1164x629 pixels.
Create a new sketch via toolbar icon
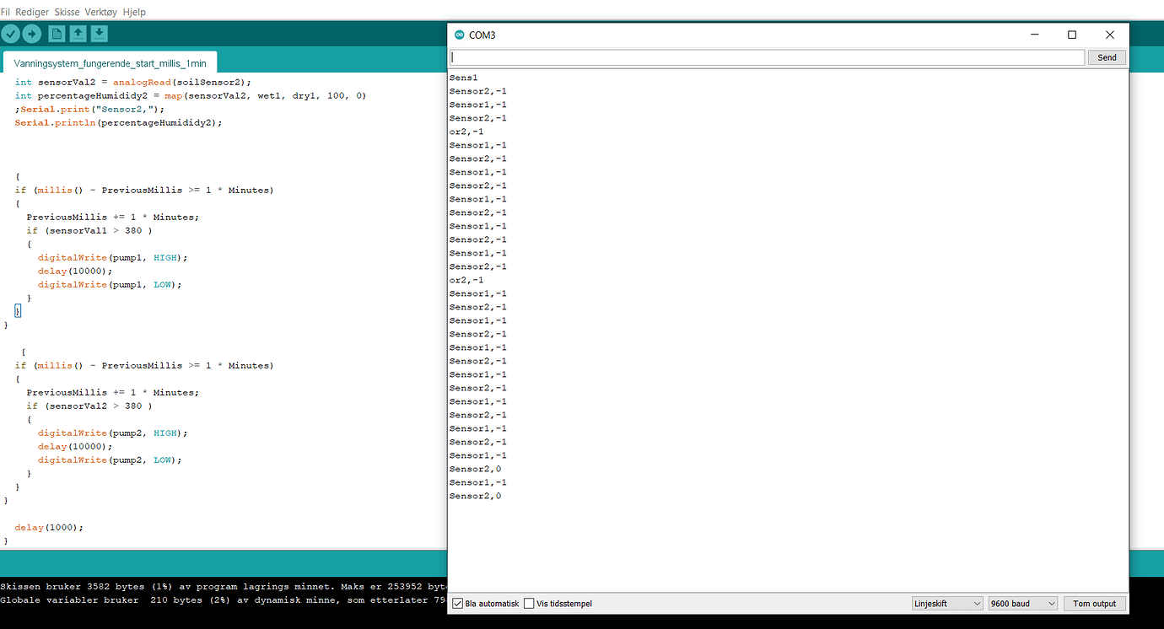56,34
